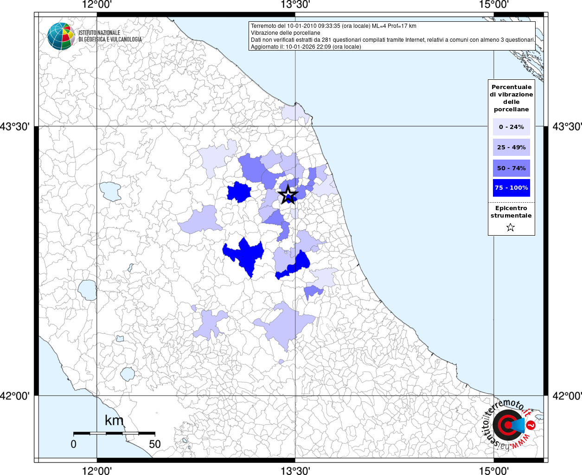Screen dimensions: 582x475
Task: Click the 'Vibrazione delle porcellane' subtitle line
Action: tap(286, 33)
